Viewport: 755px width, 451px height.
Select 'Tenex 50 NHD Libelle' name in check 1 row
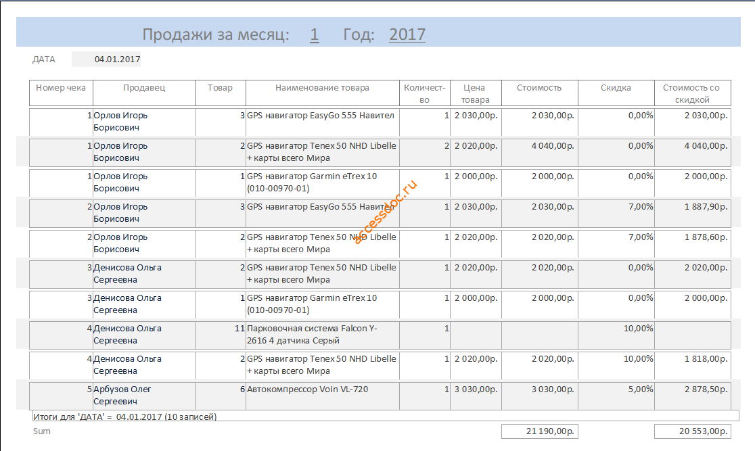click(322, 153)
